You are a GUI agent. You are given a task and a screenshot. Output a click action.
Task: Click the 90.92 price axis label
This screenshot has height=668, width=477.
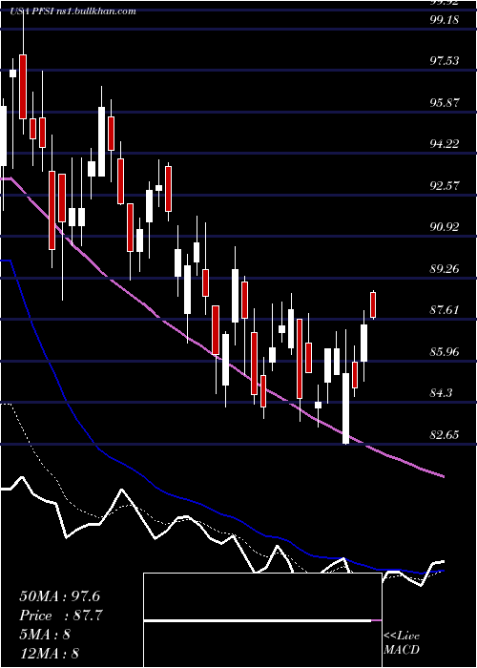(x=445, y=227)
